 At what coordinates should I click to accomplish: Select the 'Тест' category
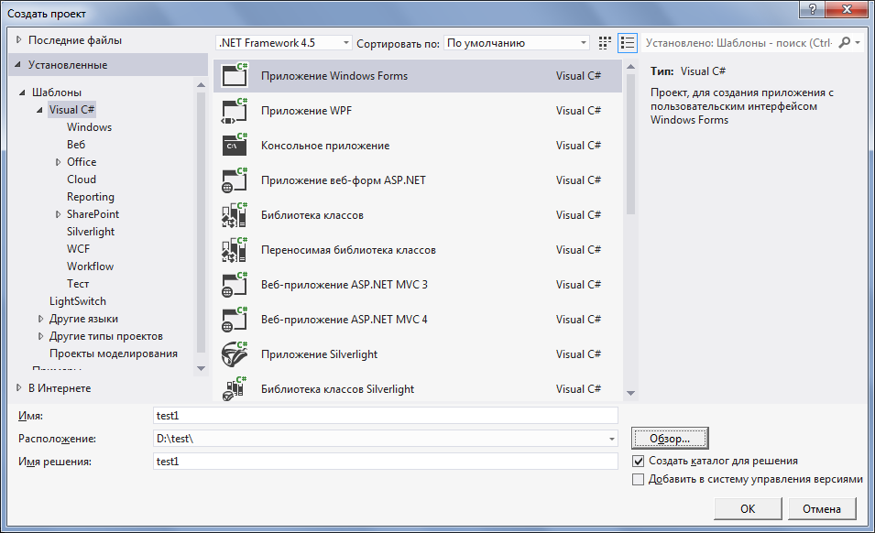78,284
